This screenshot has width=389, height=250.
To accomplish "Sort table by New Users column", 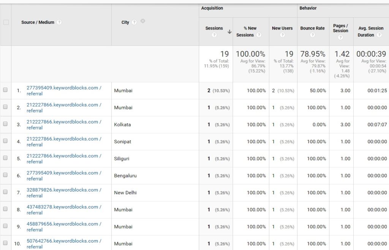I will coord(282,28).
